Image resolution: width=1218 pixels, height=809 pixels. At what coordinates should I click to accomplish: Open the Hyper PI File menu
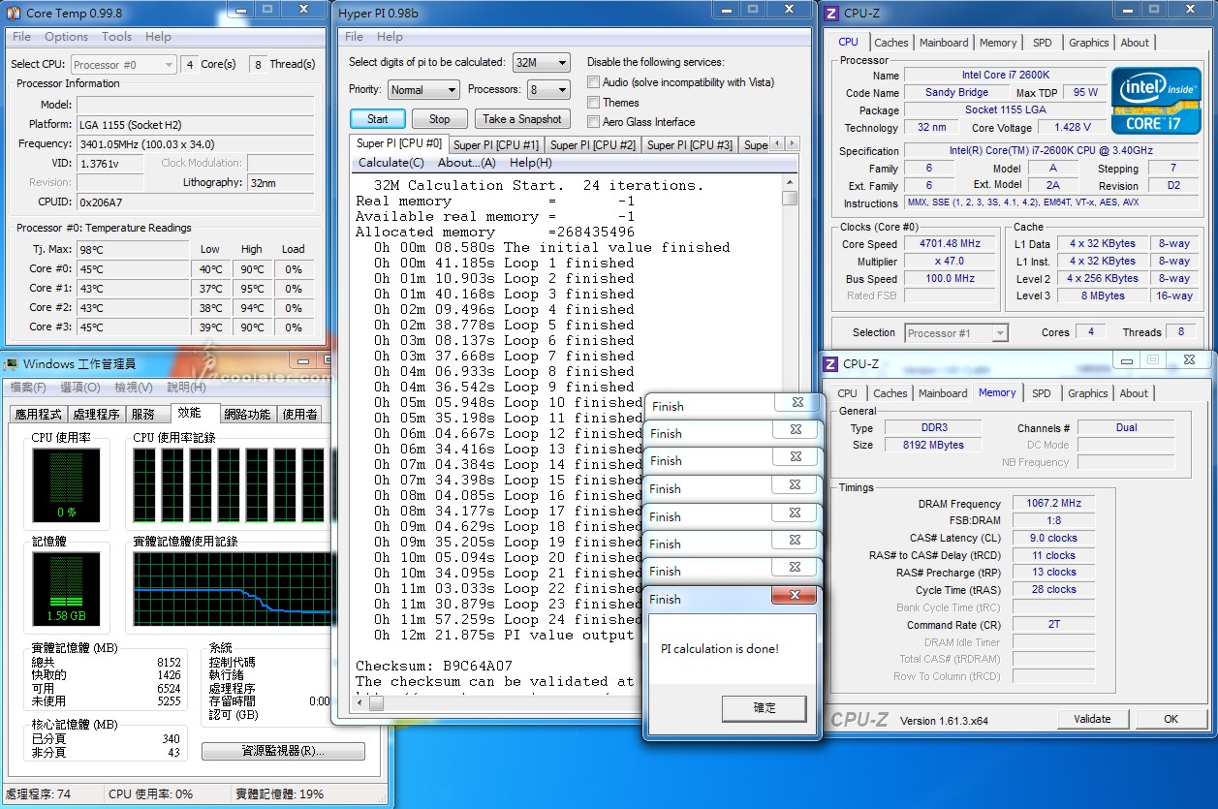tap(354, 37)
